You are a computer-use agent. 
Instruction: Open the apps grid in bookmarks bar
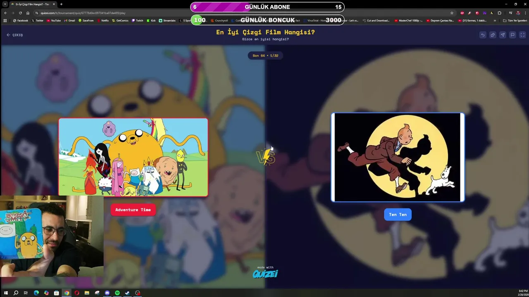click(x=5, y=20)
